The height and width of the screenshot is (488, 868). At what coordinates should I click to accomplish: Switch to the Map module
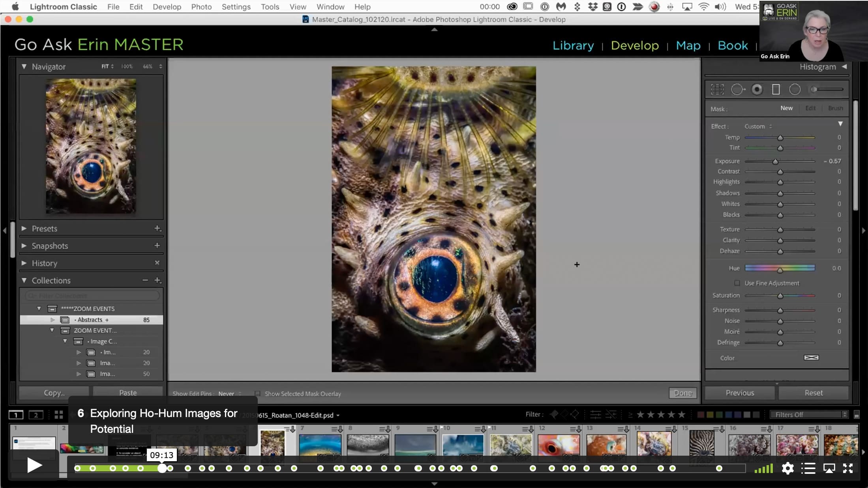coord(688,45)
